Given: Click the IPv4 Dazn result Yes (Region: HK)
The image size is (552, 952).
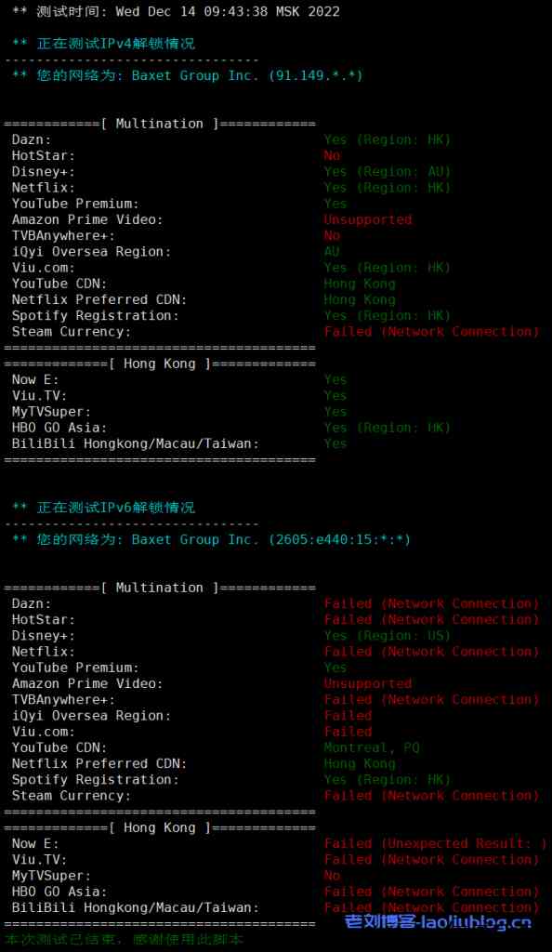Looking at the screenshot, I should click(387, 139).
